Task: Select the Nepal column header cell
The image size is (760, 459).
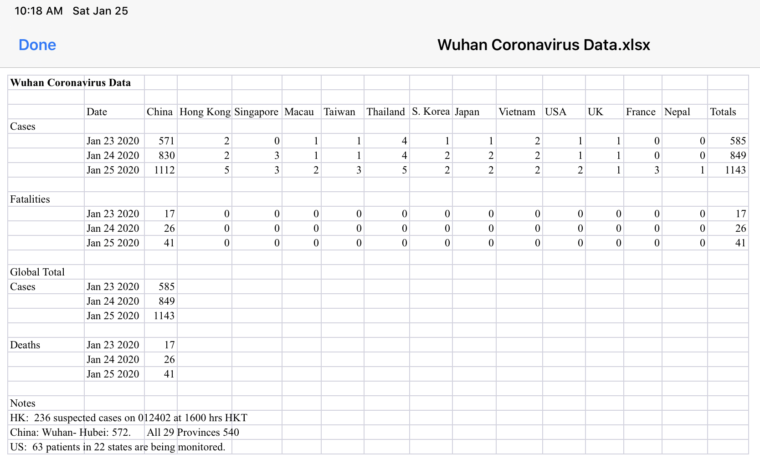Action: [x=677, y=112]
